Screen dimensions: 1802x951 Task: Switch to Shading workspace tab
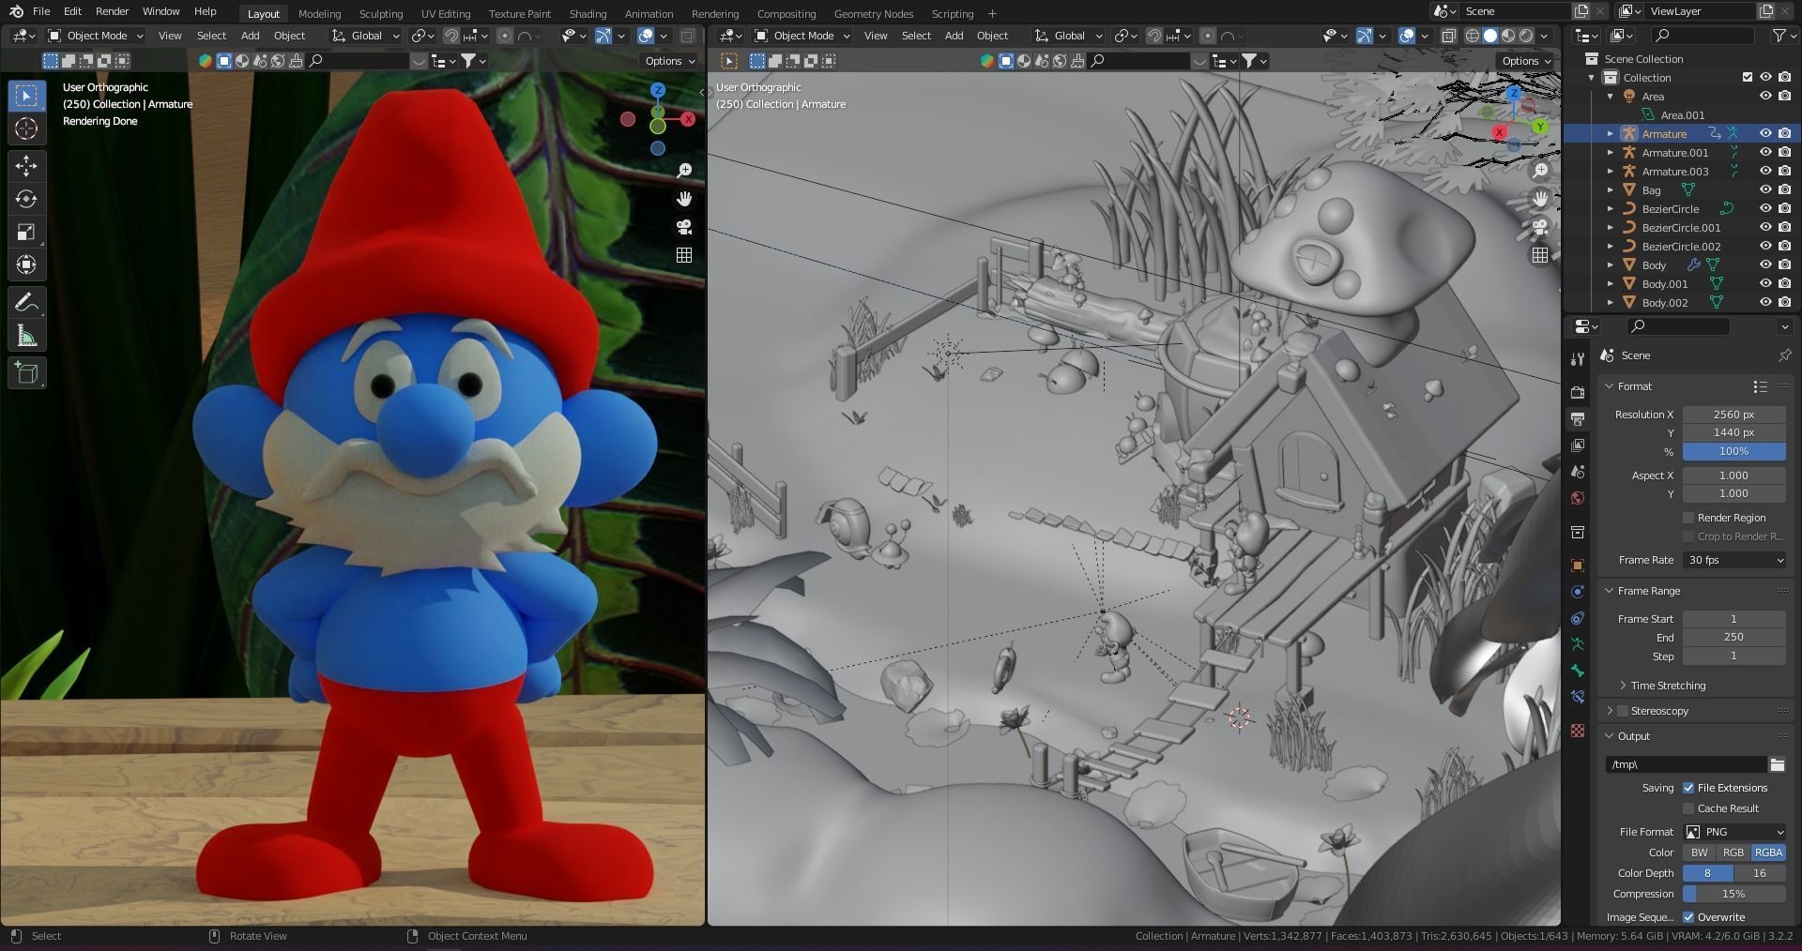click(588, 13)
